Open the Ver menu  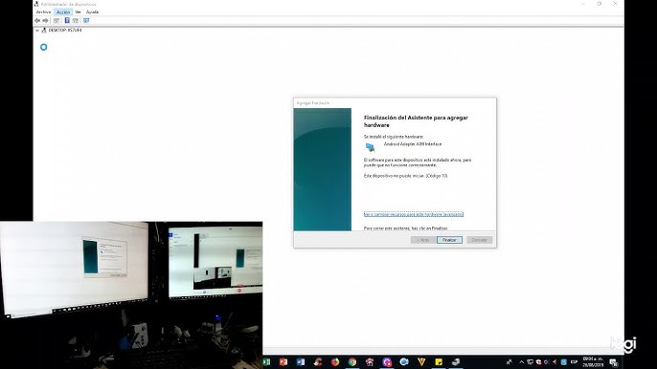tap(78, 12)
